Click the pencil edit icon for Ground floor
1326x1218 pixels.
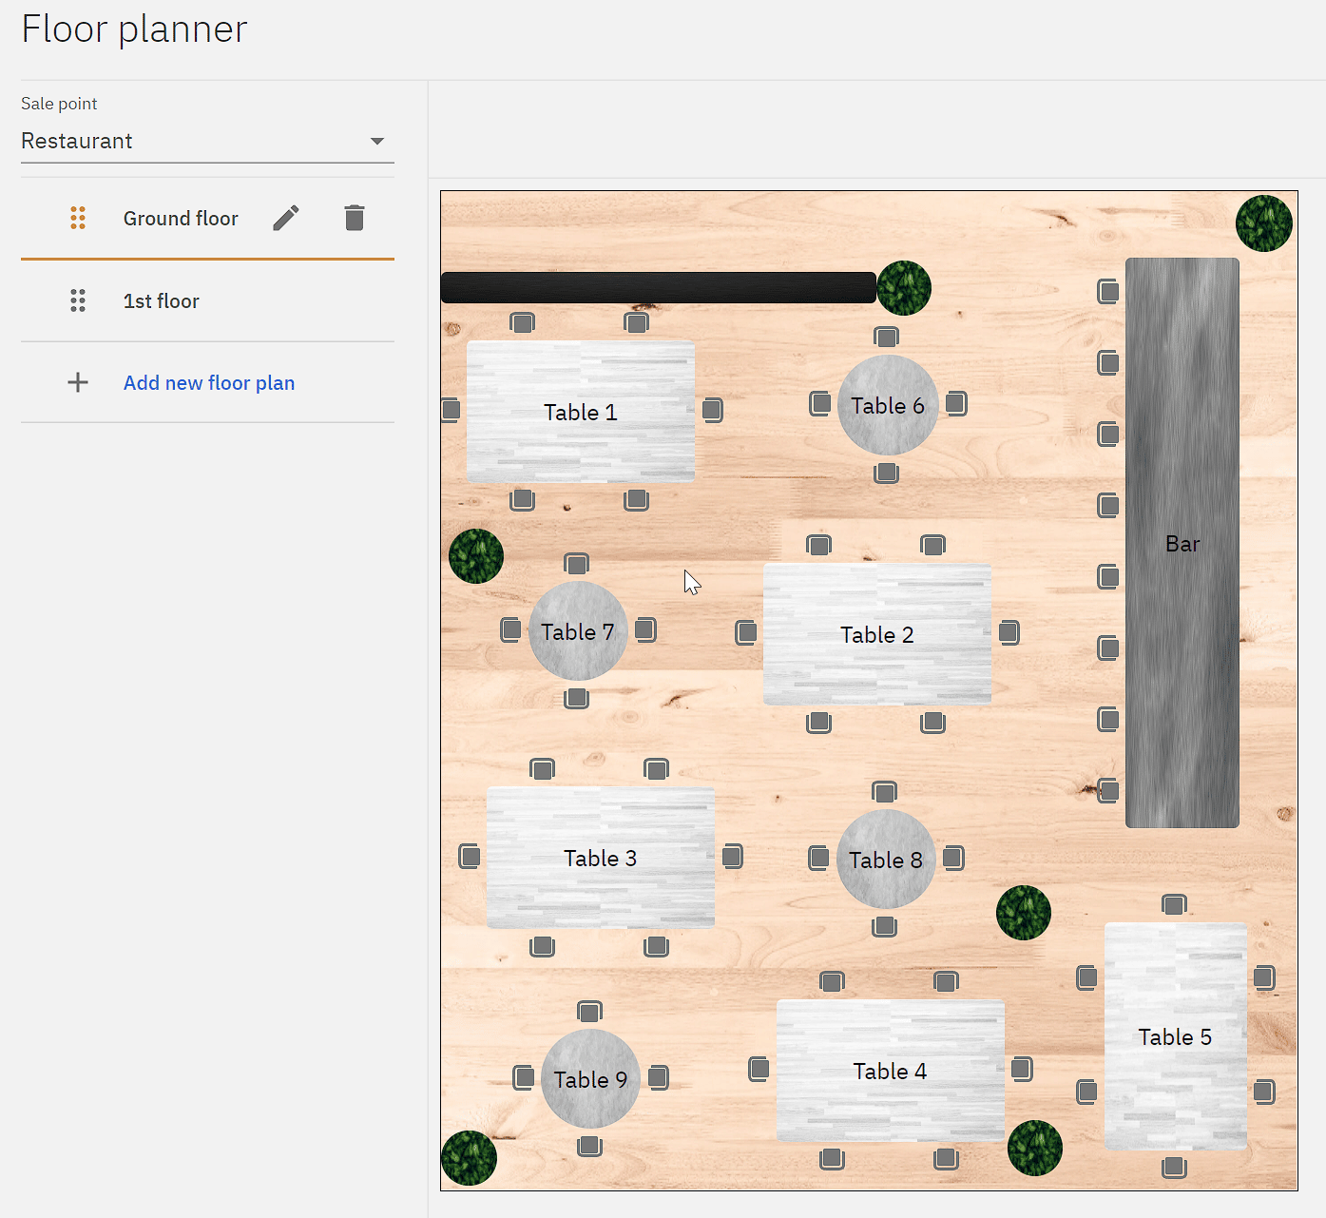286,219
